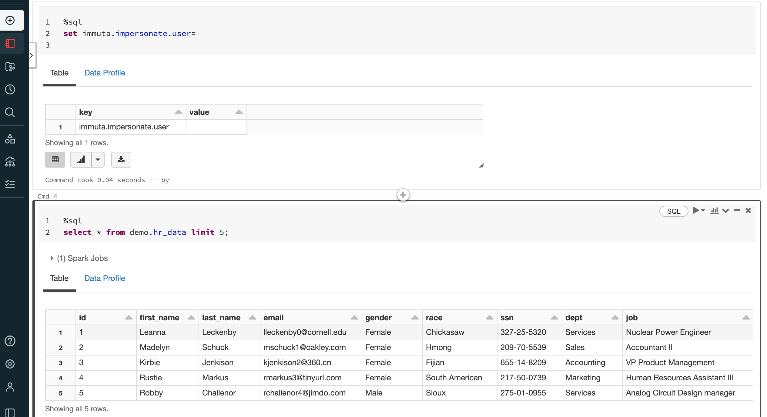The width and height of the screenshot is (767, 417).
Task: Toggle the cell run/play button
Action: tap(695, 210)
